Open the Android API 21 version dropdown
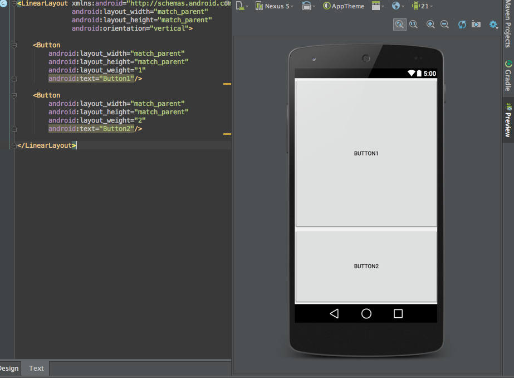Viewport: 514px width, 378px height. (x=422, y=6)
